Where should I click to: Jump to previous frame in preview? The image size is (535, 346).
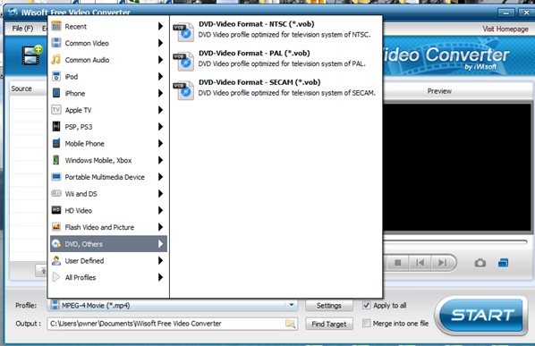pyautogui.click(x=420, y=263)
